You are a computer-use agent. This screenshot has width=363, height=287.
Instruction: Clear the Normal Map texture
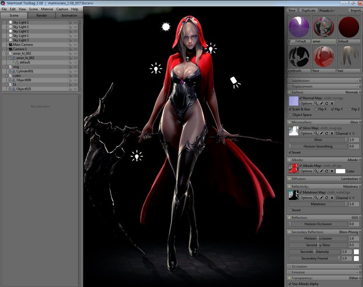click(332, 103)
